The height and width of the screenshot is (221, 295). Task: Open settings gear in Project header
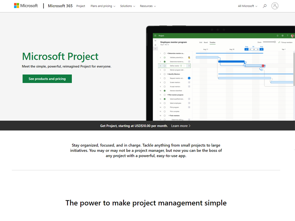(x=282, y=35)
